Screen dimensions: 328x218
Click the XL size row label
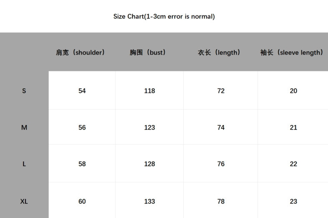point(24,201)
